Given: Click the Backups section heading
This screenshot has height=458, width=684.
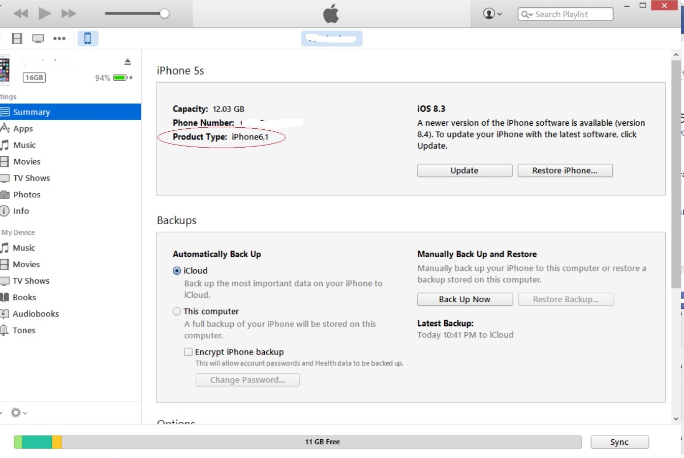Looking at the screenshot, I should coord(177,221).
